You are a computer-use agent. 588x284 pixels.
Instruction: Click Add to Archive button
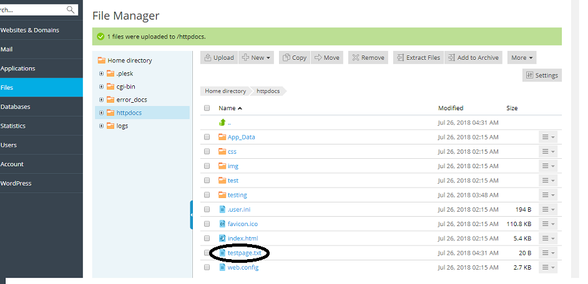tap(473, 58)
